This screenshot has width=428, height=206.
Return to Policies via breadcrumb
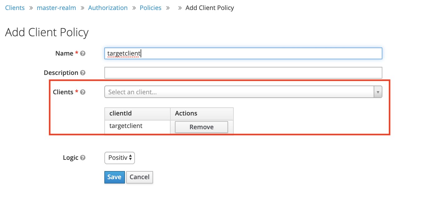tap(151, 8)
